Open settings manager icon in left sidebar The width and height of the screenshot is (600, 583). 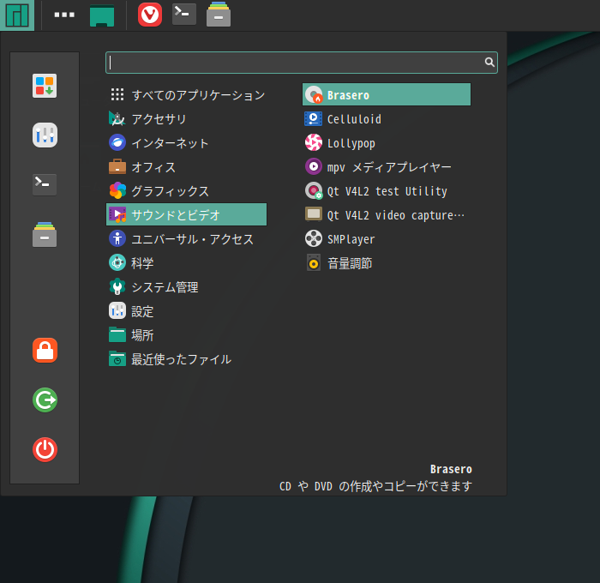[45, 135]
